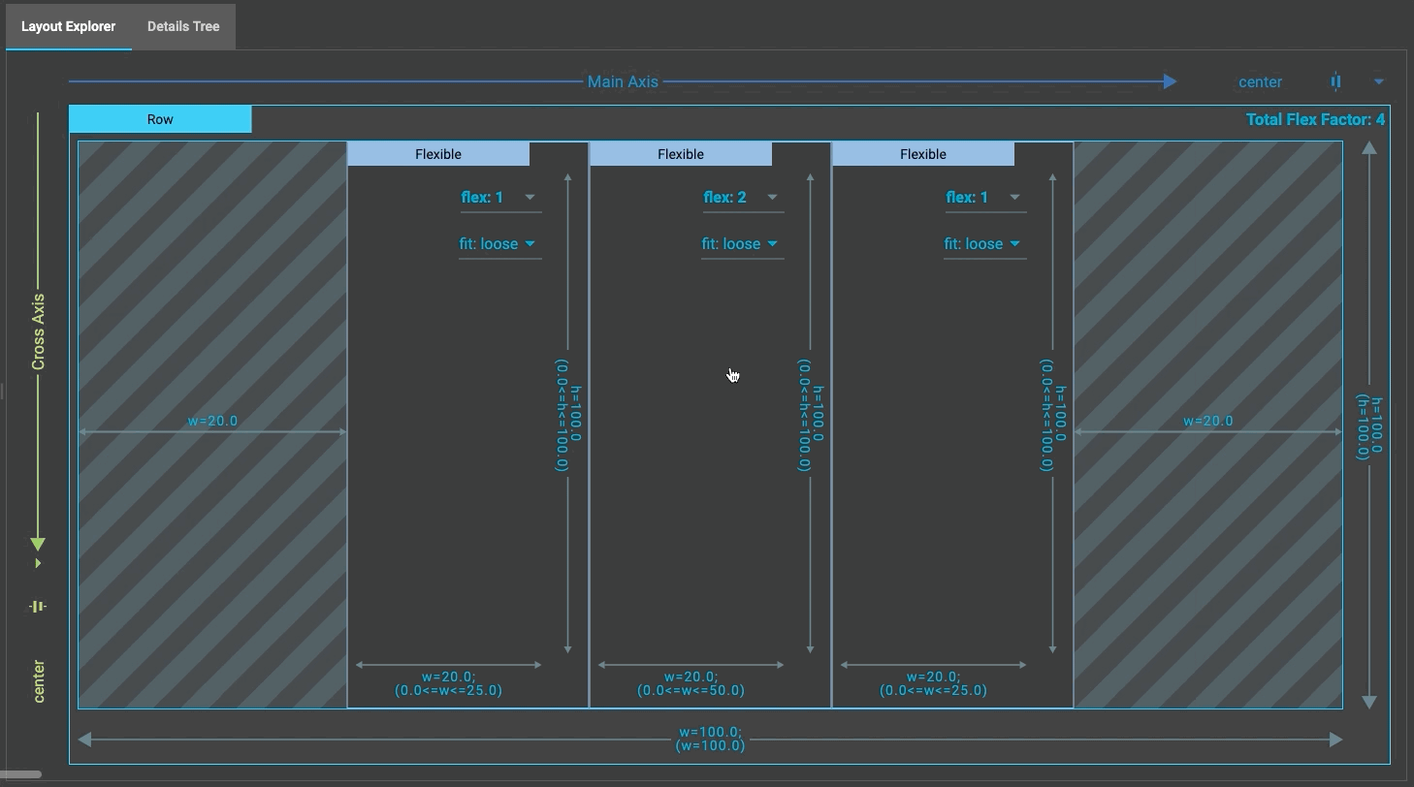
Task: Click the Total Flex Factor: 4 label
Action: pyautogui.click(x=1314, y=118)
